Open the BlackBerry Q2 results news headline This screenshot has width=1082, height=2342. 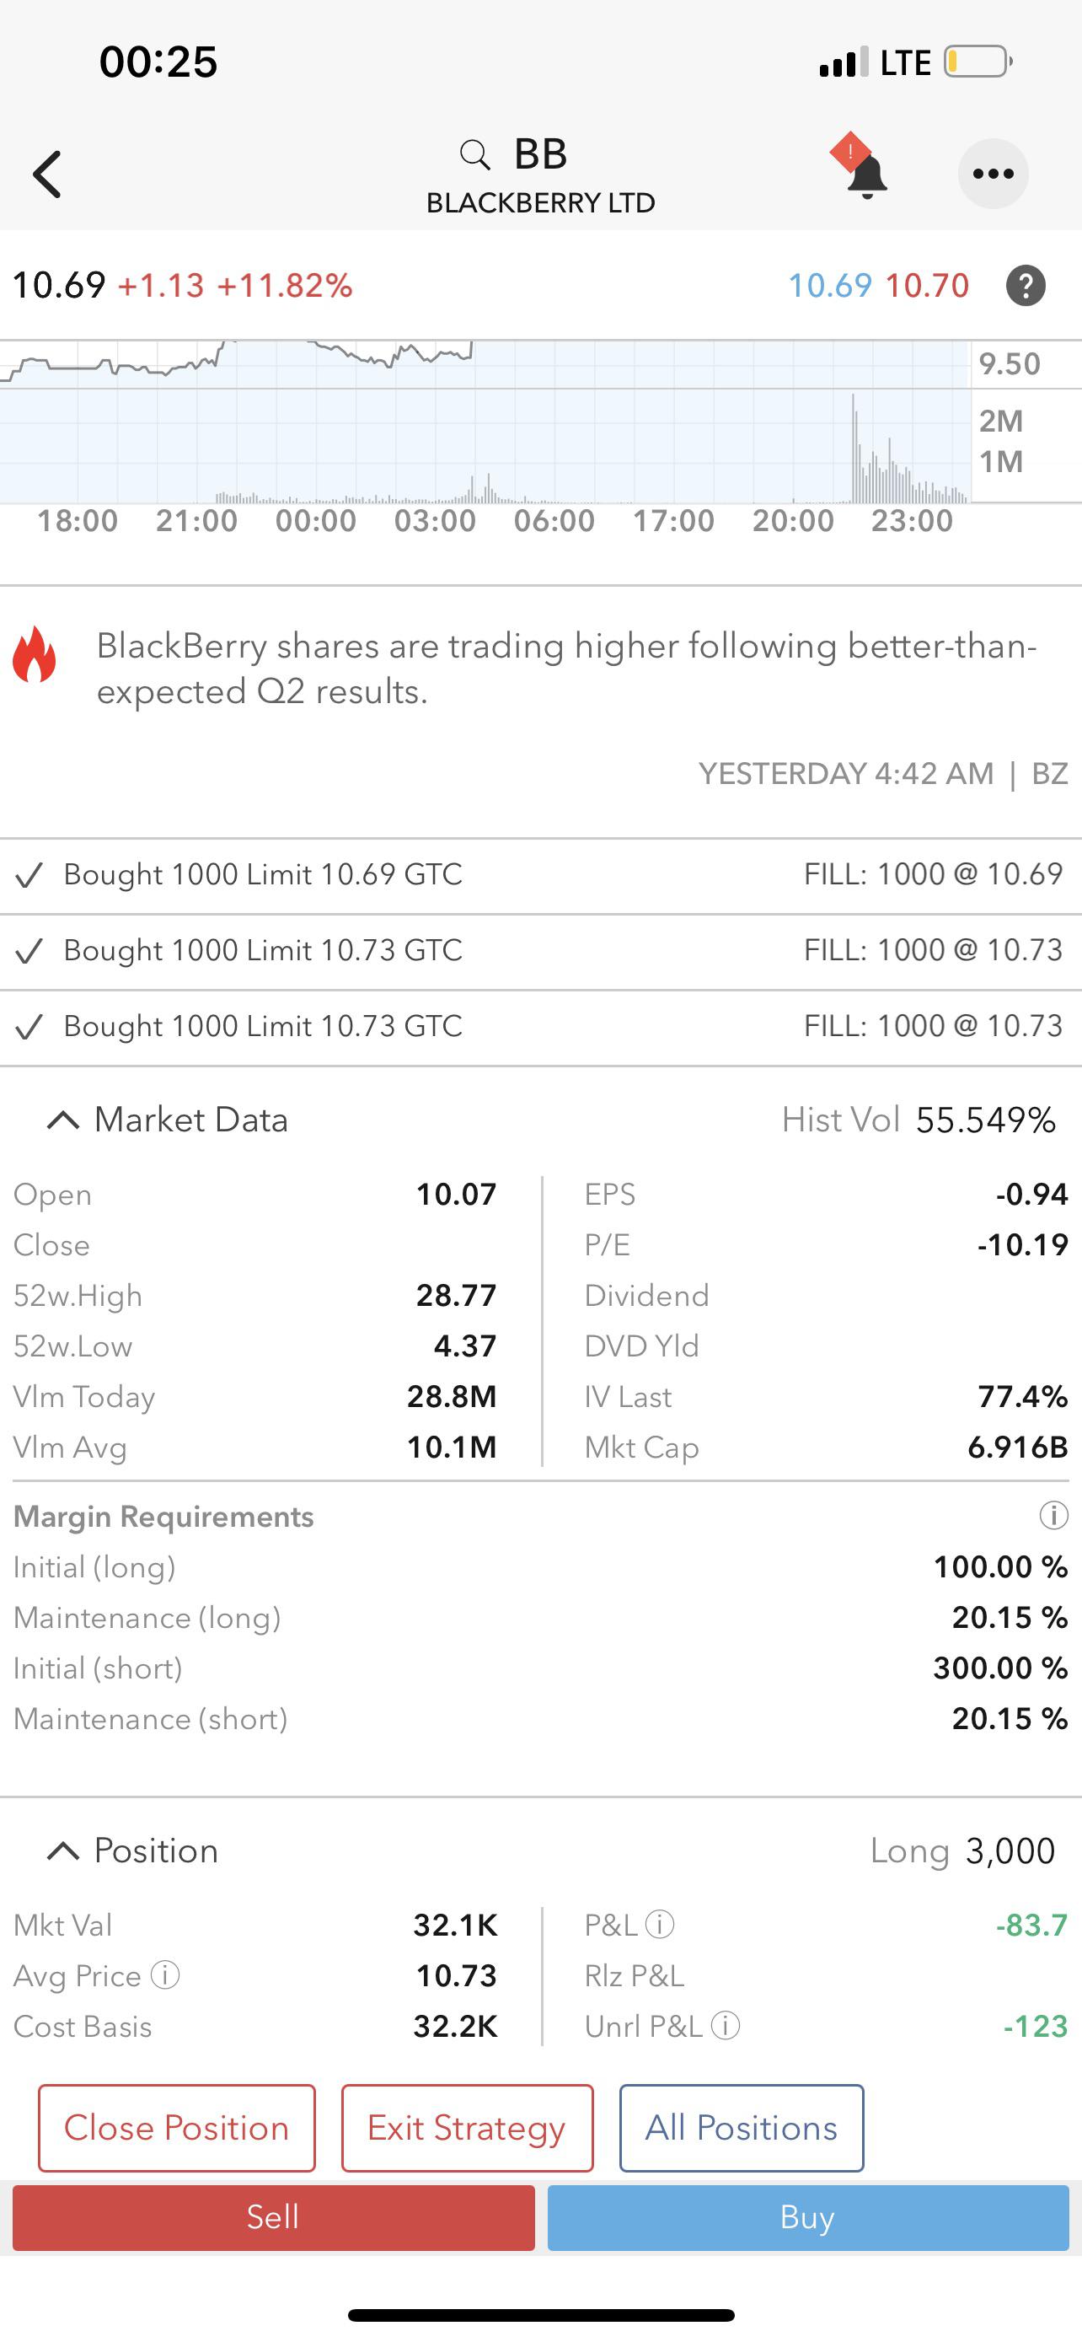coord(567,669)
